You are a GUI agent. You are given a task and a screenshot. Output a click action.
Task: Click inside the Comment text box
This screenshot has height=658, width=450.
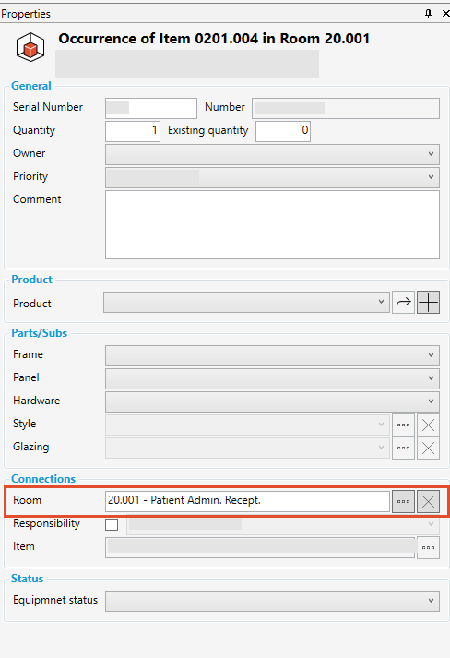pos(272,224)
